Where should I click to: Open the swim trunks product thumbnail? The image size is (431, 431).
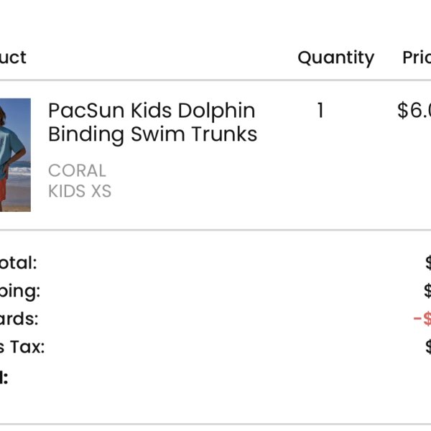(x=15, y=154)
